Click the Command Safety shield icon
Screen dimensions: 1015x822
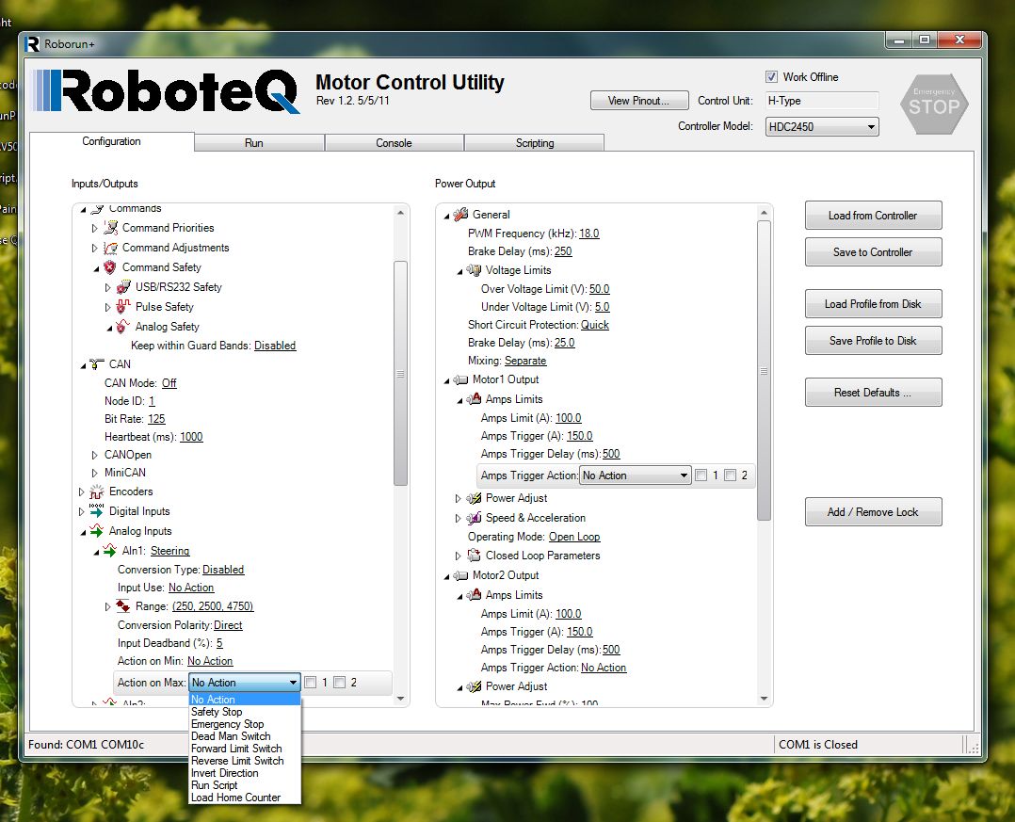pyautogui.click(x=110, y=267)
